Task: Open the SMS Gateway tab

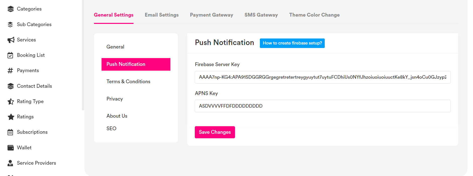Action: tap(261, 15)
